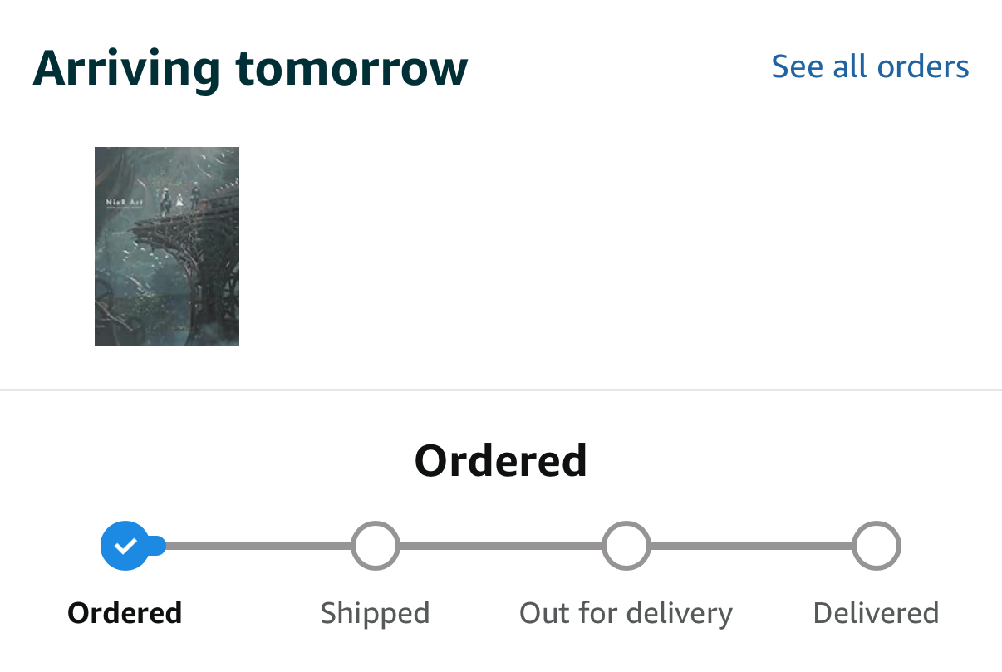Screen dimensions: 1002x672
Task: Click the small bold Ordered label below tracker
Action: (x=125, y=613)
